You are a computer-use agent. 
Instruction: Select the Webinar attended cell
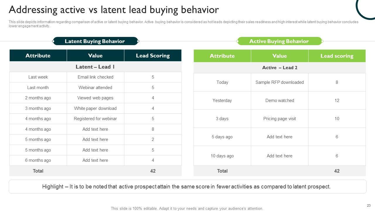[x=95, y=88]
